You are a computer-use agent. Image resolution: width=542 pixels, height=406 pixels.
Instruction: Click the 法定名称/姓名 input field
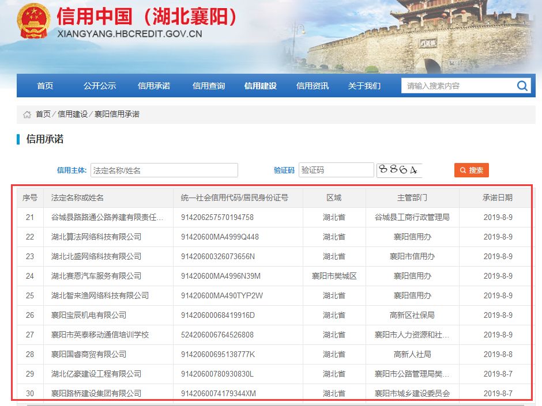pos(164,170)
